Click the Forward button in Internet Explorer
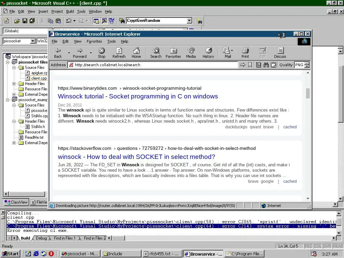Image resolution: width=344 pixels, height=258 pixels. 80,53
